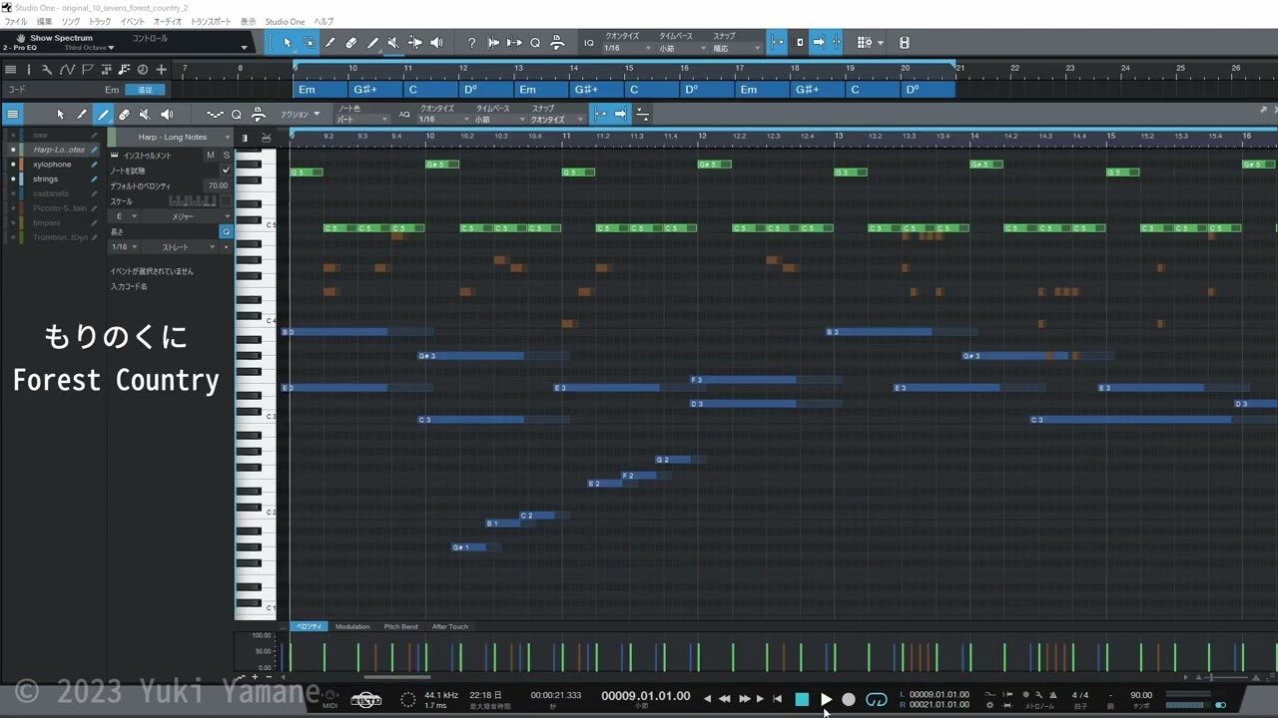
Task: Pick the Mute tool in the top toolbar
Action: 392,43
